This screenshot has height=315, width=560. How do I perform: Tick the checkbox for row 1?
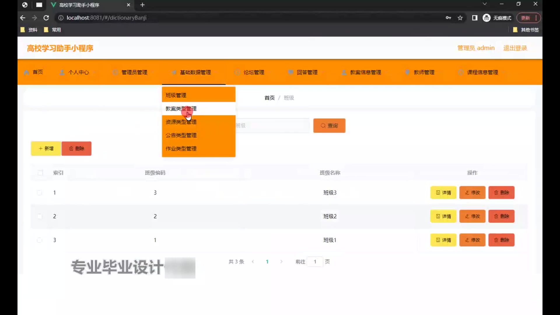(x=40, y=192)
